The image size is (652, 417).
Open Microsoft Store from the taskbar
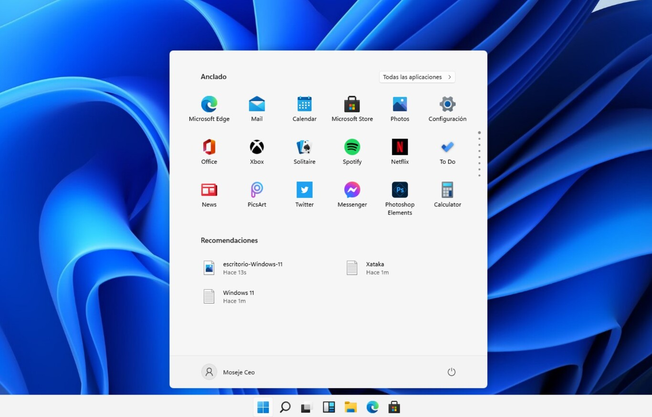(394, 407)
